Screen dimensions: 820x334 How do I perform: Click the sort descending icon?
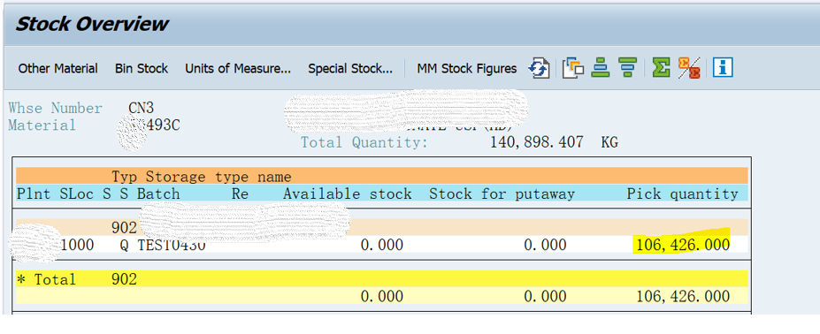[x=627, y=68]
